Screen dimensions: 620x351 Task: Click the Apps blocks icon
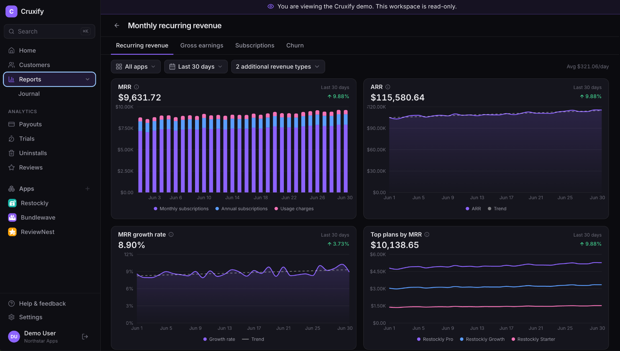(12, 189)
